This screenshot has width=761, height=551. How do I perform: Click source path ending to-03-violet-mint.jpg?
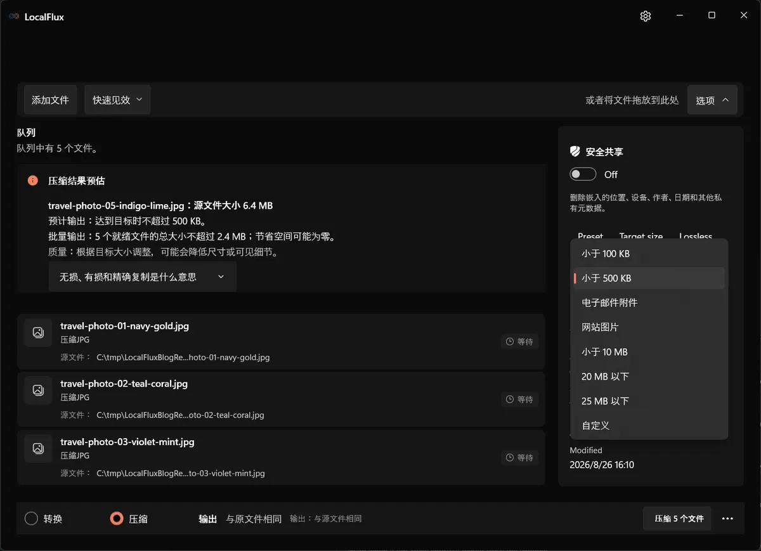(181, 473)
